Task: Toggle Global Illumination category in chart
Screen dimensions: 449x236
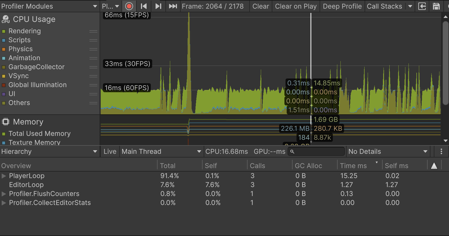Action: coord(4,85)
